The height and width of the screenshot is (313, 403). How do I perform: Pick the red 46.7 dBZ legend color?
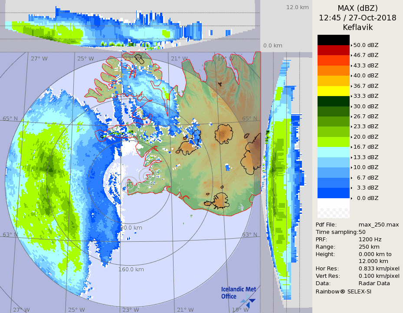pos(333,50)
